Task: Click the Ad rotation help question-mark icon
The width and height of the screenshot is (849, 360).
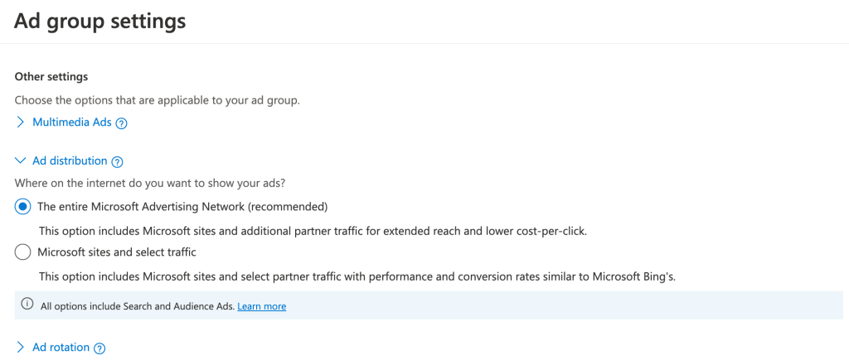Action: [99, 348]
